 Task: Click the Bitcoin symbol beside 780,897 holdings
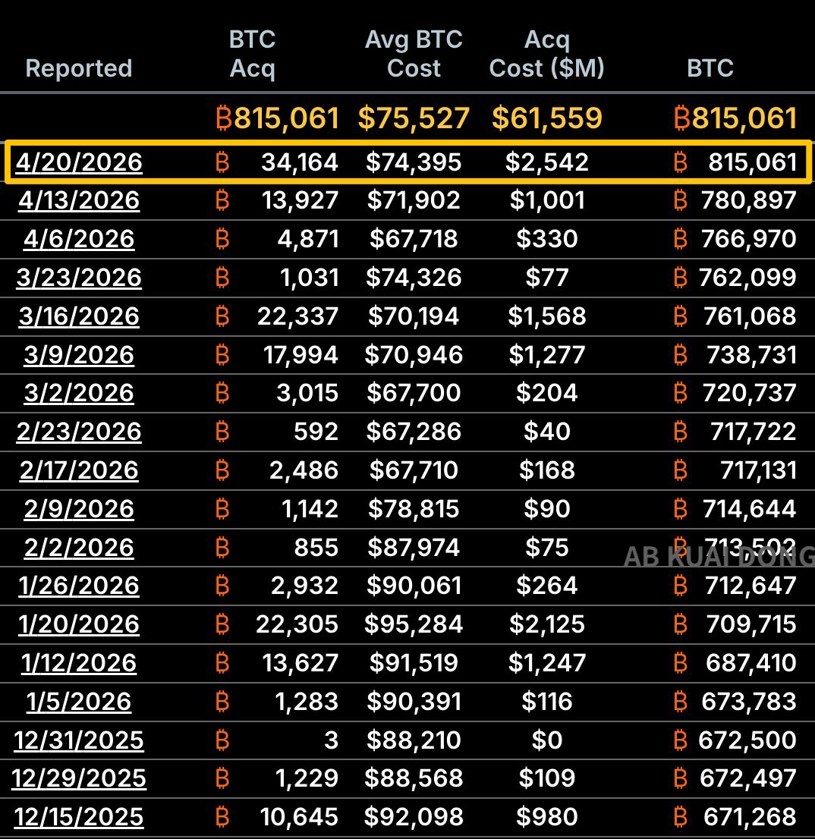coord(681,200)
